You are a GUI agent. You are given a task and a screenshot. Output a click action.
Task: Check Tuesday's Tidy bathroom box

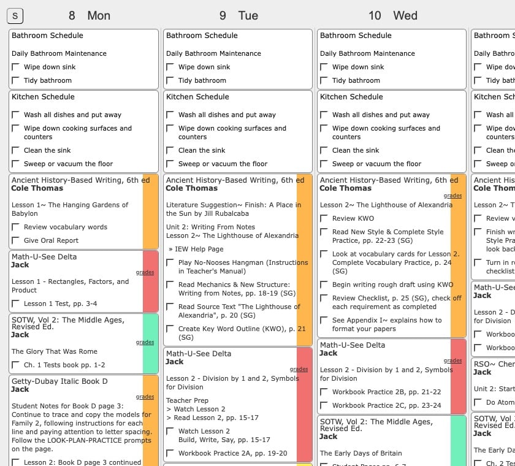click(170, 80)
